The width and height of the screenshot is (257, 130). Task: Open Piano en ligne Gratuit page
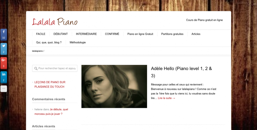pos(140,34)
